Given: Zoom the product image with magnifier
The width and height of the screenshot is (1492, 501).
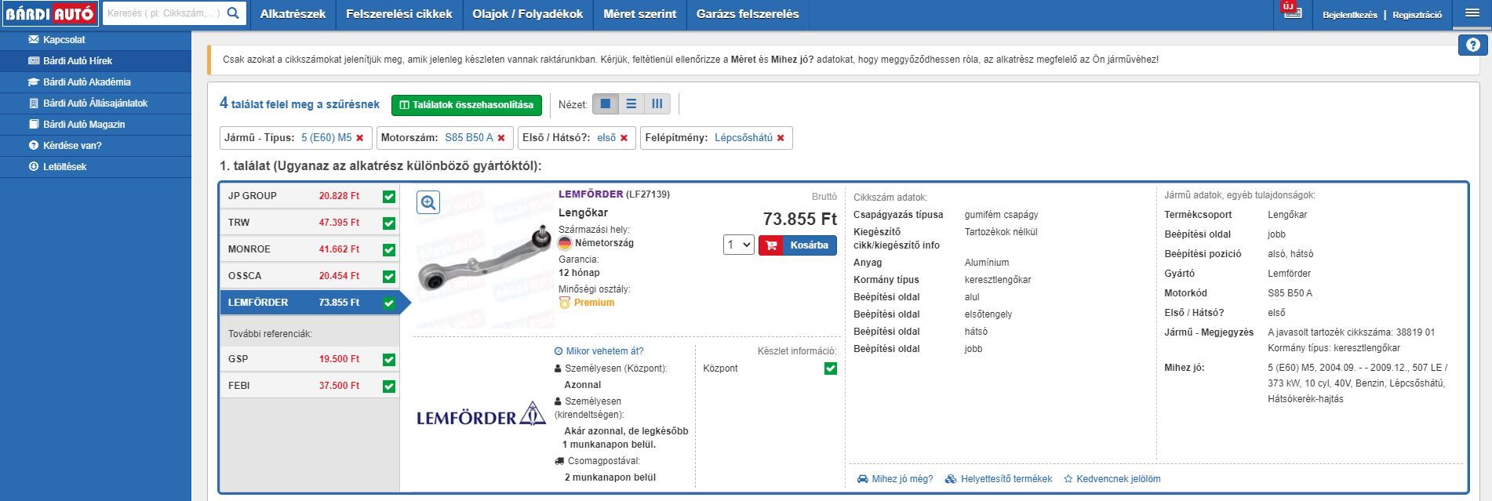Looking at the screenshot, I should pos(428,203).
